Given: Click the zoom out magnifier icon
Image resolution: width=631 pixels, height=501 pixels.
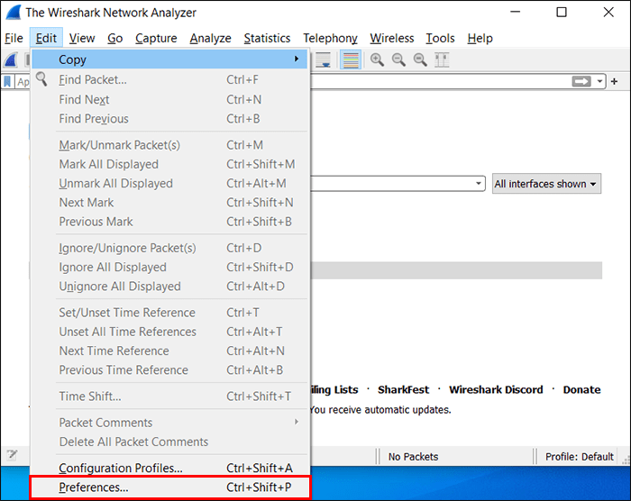Looking at the screenshot, I should coord(398,60).
